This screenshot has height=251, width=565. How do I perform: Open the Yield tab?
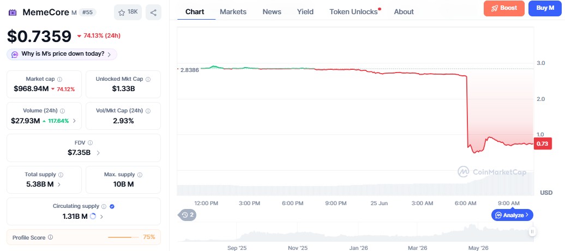(x=305, y=11)
